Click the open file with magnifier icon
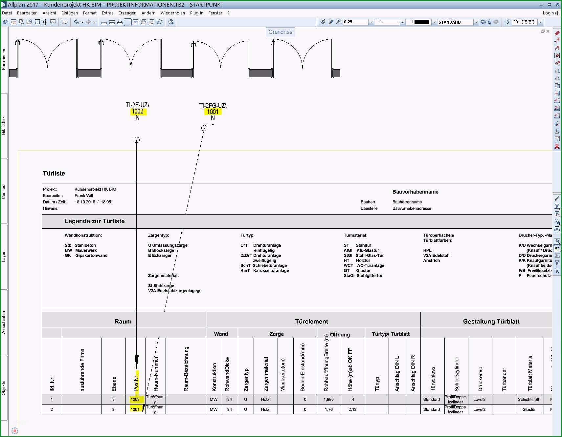562x437 pixels. click(29, 22)
